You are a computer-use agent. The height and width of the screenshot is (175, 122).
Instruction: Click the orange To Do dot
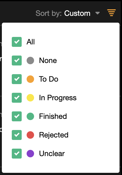pos(30,79)
